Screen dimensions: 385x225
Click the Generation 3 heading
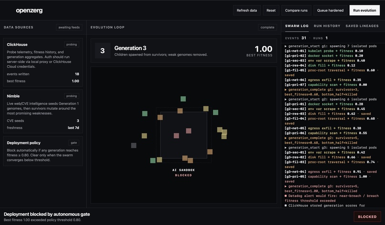(x=130, y=48)
